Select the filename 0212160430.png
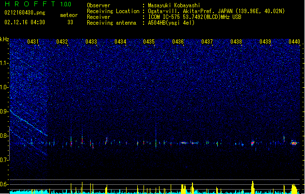 [25, 13]
